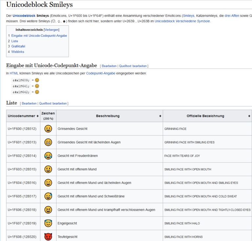
Task: Follow the Codepunkt-Angabe link
Action: [x=101, y=73]
